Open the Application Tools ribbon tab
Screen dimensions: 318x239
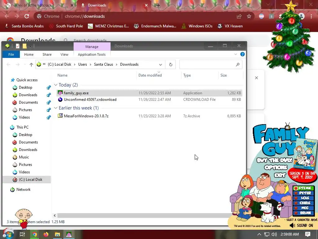click(92, 54)
